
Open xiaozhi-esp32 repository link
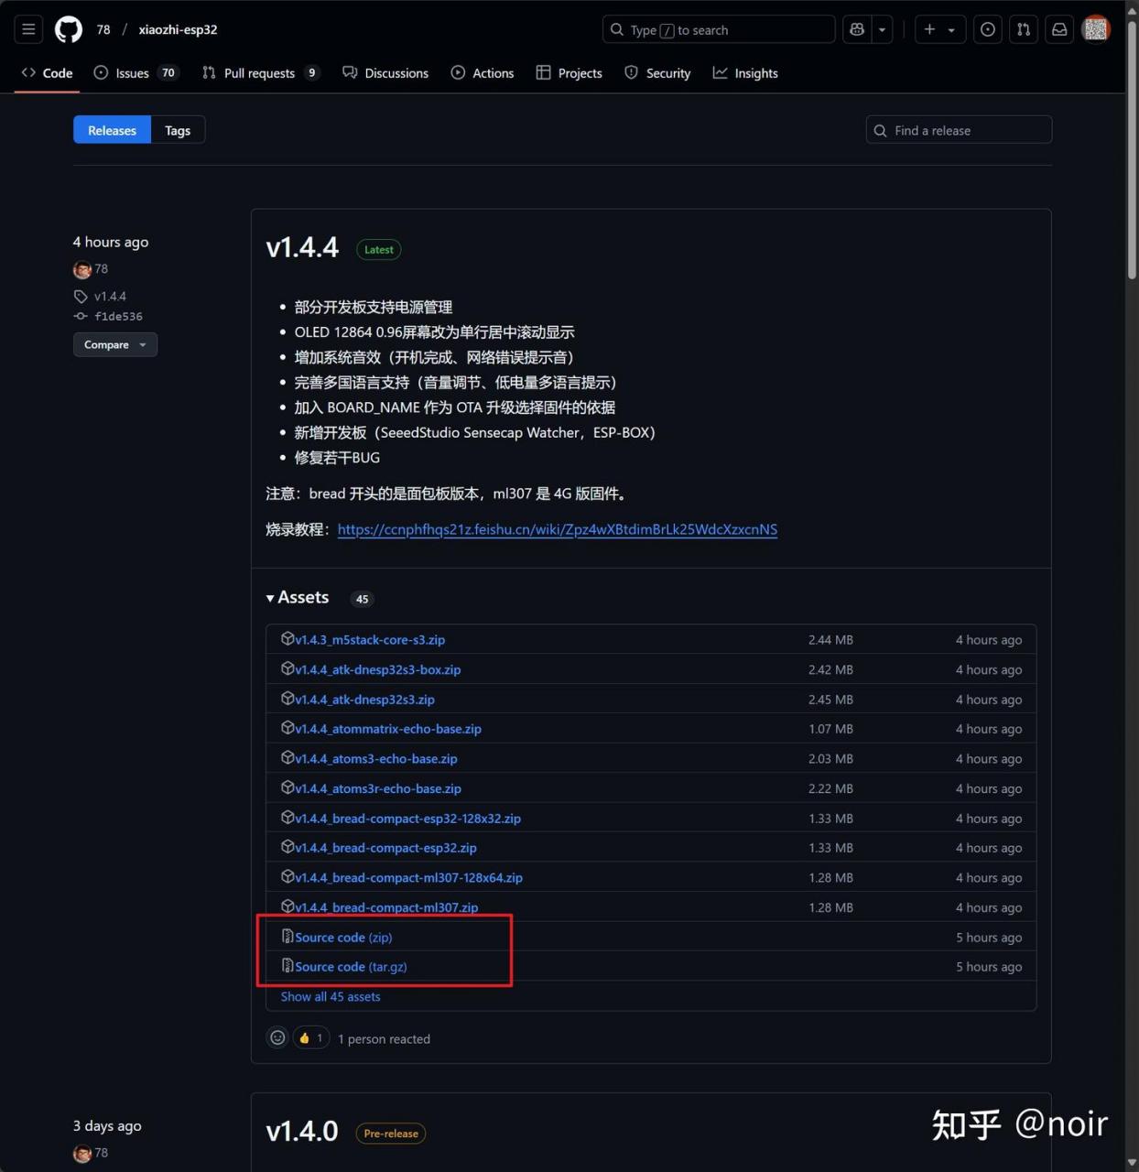coord(178,29)
